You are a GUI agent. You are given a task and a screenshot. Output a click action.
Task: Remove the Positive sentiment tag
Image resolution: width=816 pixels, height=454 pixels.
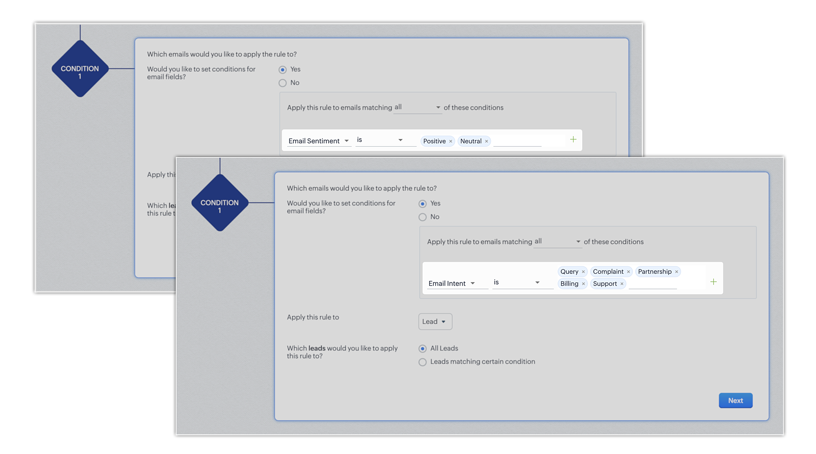450,141
